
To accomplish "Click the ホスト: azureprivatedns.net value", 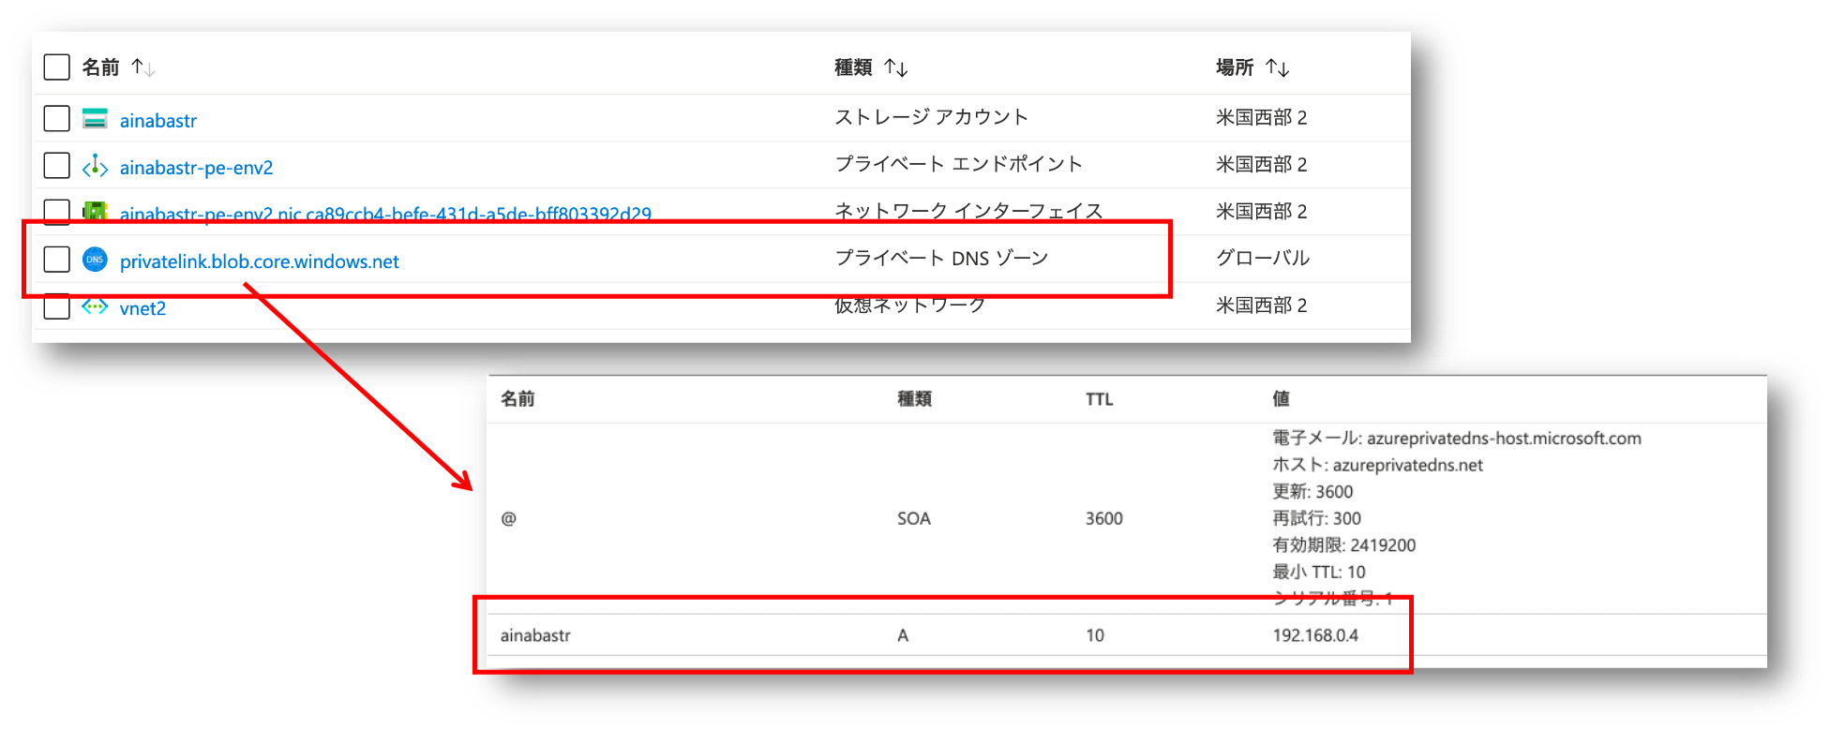I will coord(1377,465).
